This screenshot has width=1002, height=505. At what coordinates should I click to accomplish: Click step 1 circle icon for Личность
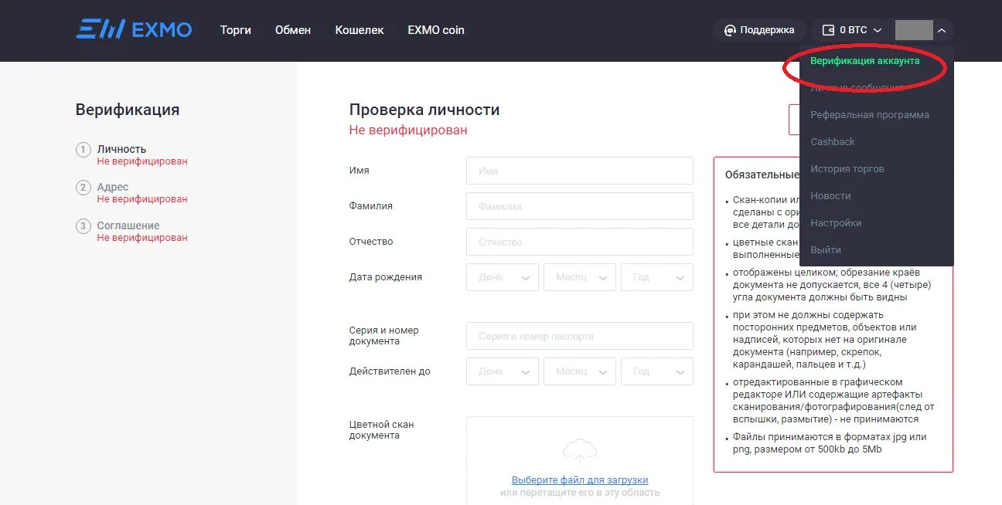click(83, 149)
